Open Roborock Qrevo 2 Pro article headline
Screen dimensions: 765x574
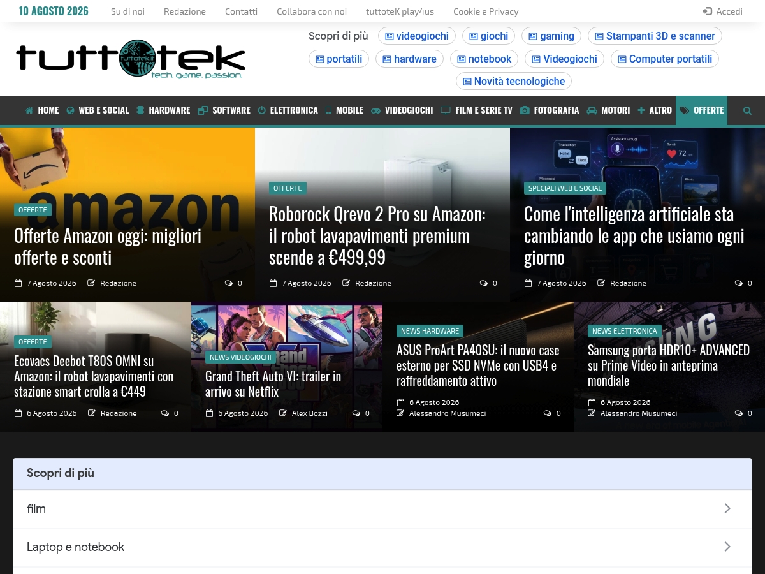click(x=377, y=235)
